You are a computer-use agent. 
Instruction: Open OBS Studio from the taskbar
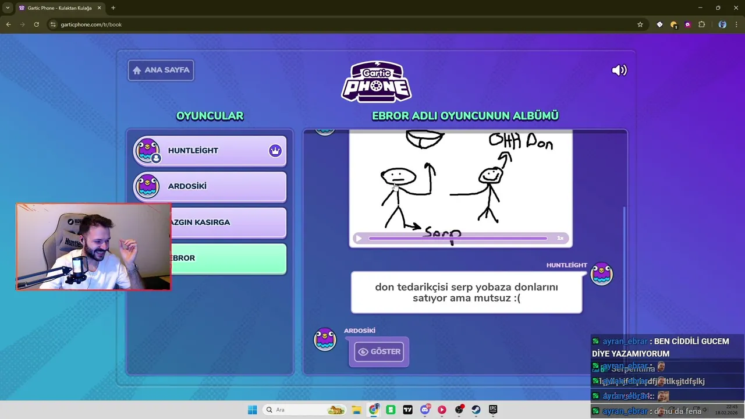[460, 410]
